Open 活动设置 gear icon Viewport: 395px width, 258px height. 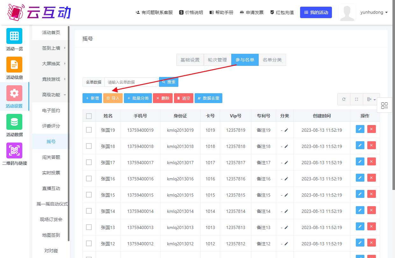coord(14,93)
